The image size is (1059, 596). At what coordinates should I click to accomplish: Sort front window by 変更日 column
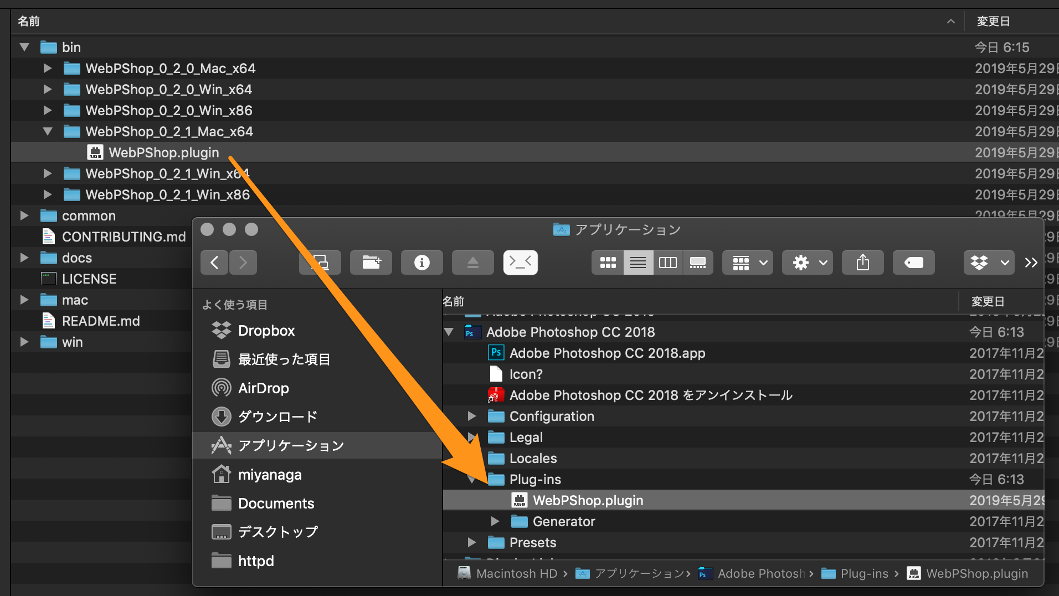(1001, 301)
